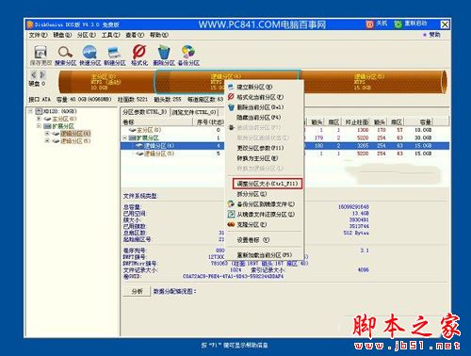Image resolution: width=471 pixels, height=356 pixels.
Task: Click the 10.0GB capacity cell
Action: coord(423,130)
